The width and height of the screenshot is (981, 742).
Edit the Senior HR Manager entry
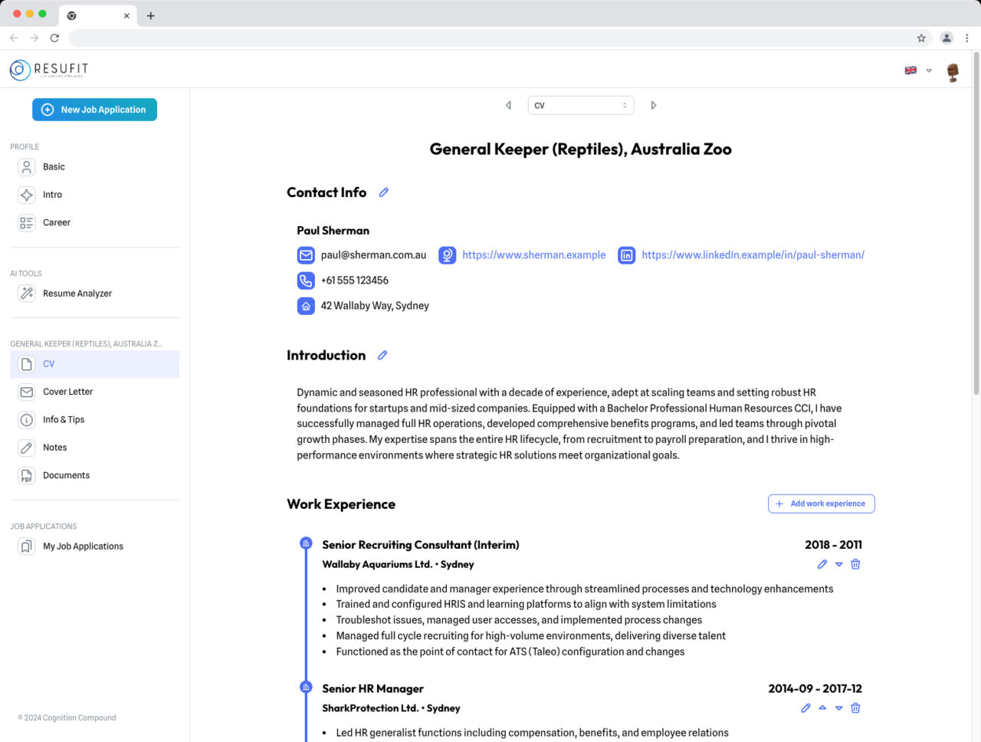805,708
